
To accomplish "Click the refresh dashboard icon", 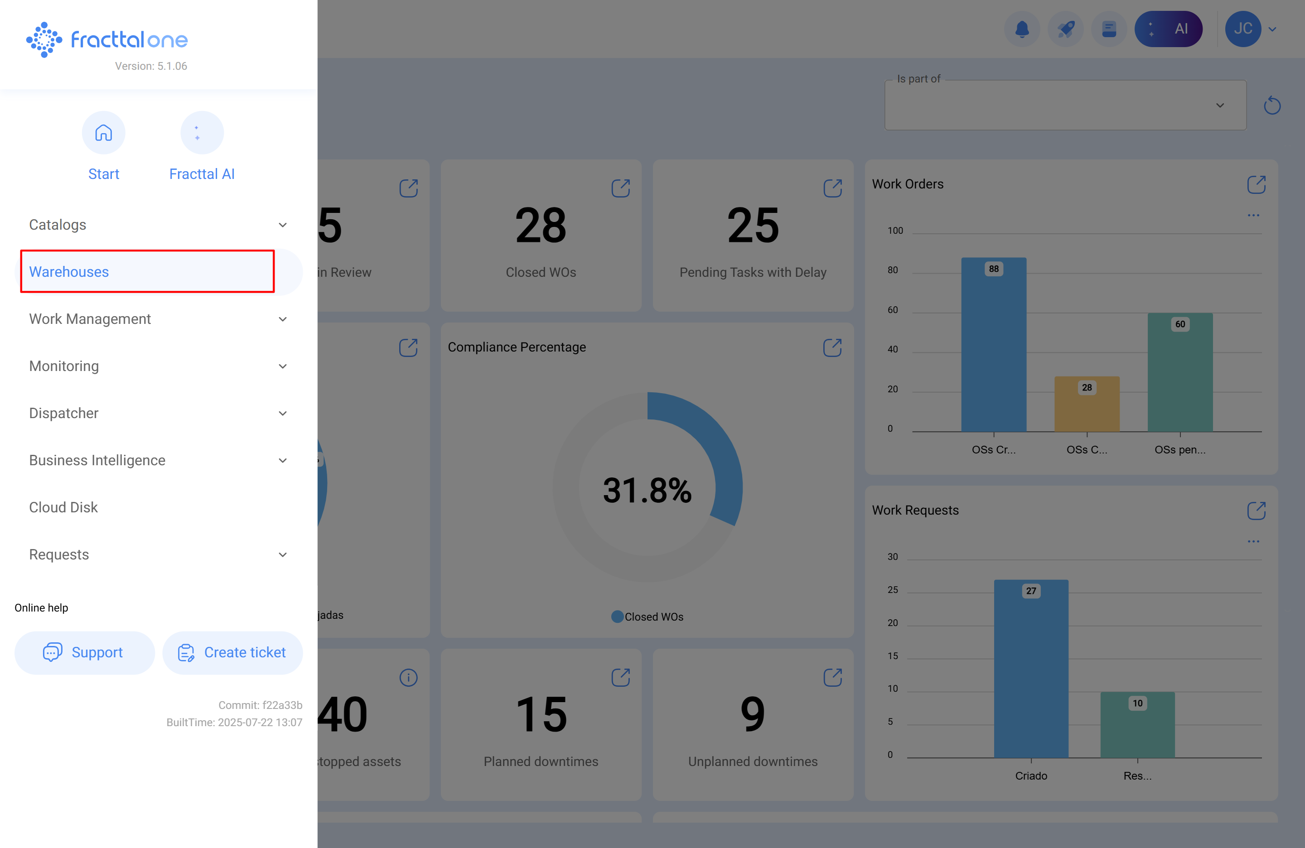I will 1272,105.
